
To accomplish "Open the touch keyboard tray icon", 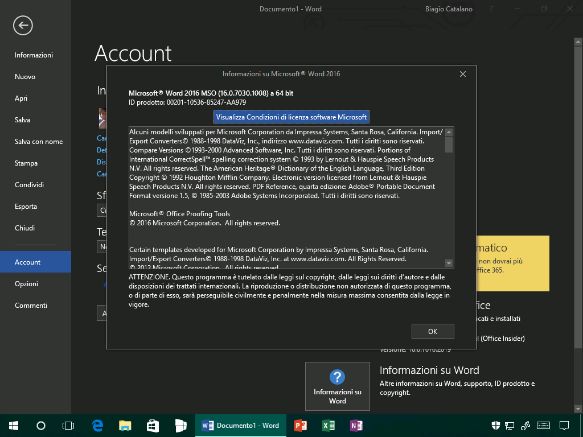I will tap(544, 426).
